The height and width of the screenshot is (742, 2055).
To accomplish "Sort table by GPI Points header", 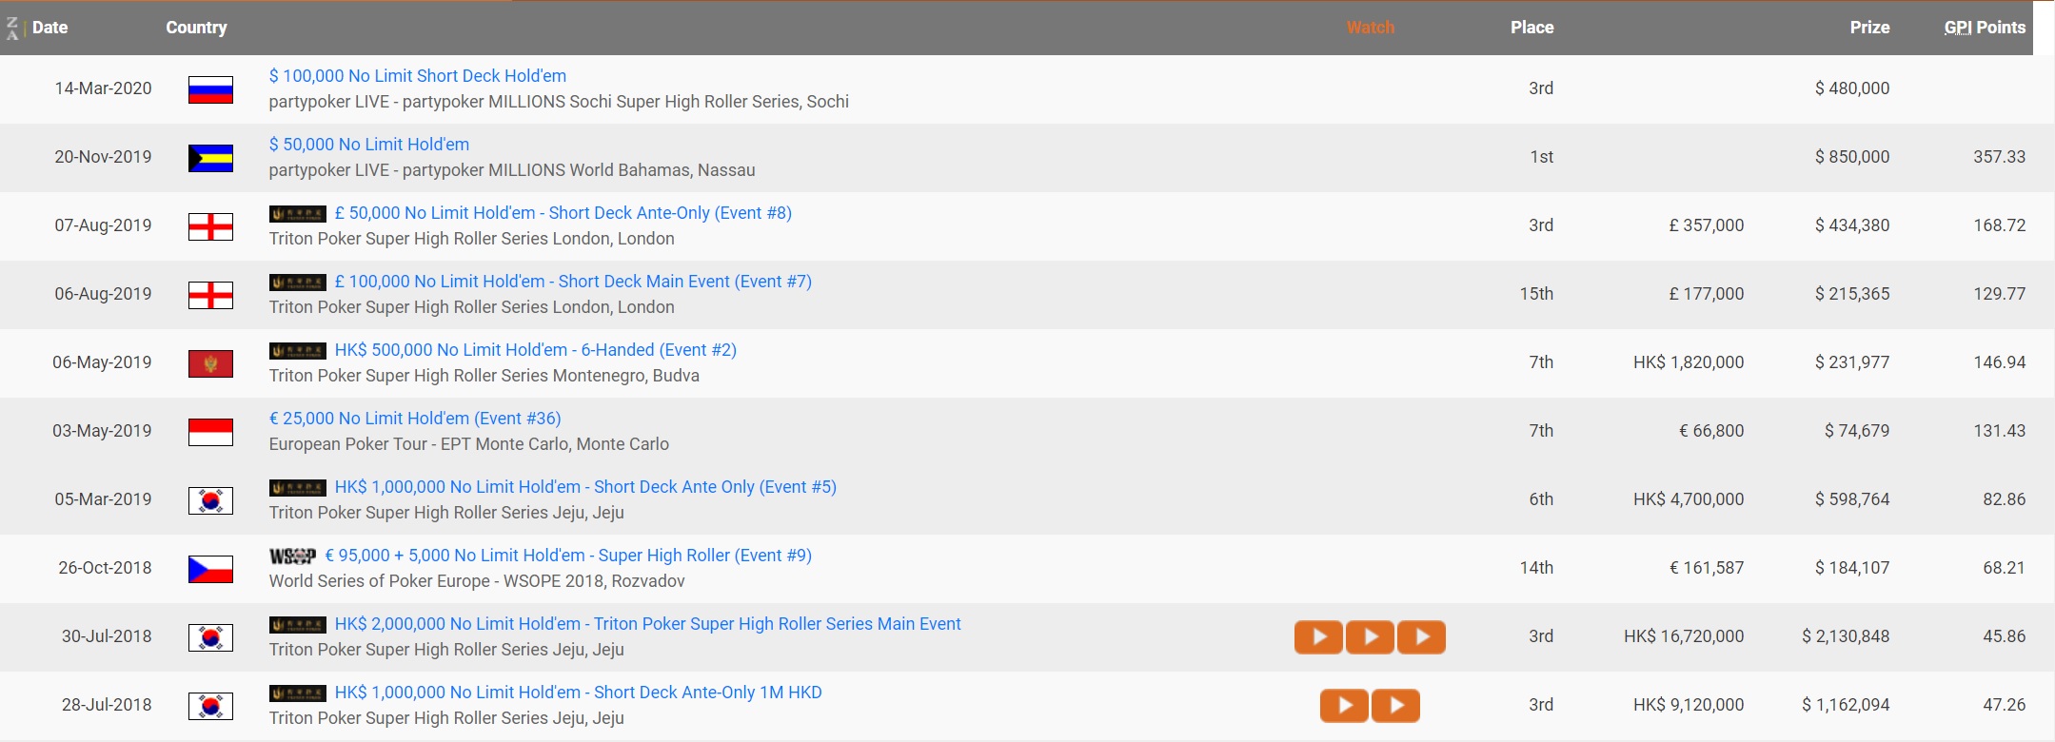I will pos(1984,28).
